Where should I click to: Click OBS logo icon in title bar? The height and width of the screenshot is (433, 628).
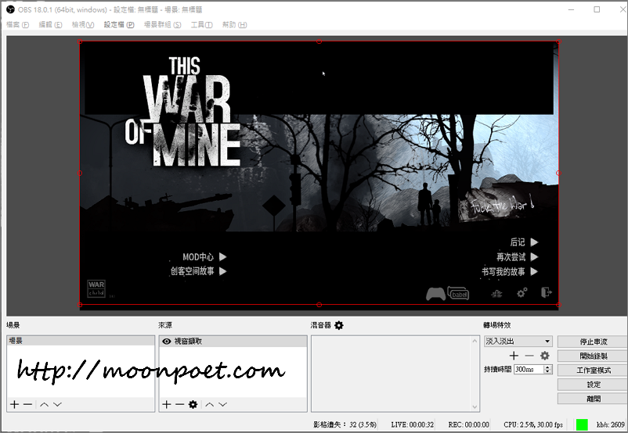(10, 9)
